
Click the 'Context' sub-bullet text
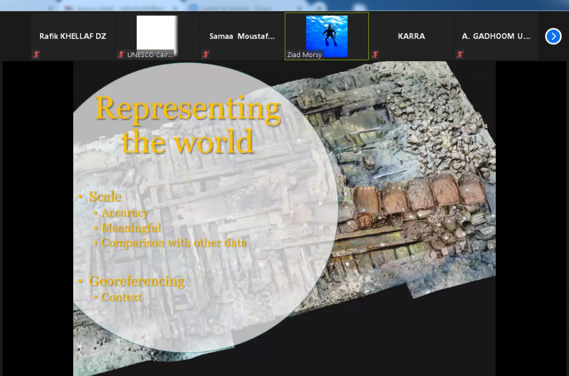[122, 297]
